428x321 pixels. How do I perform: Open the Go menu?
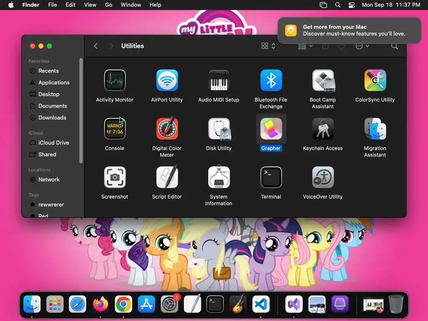tap(109, 5)
